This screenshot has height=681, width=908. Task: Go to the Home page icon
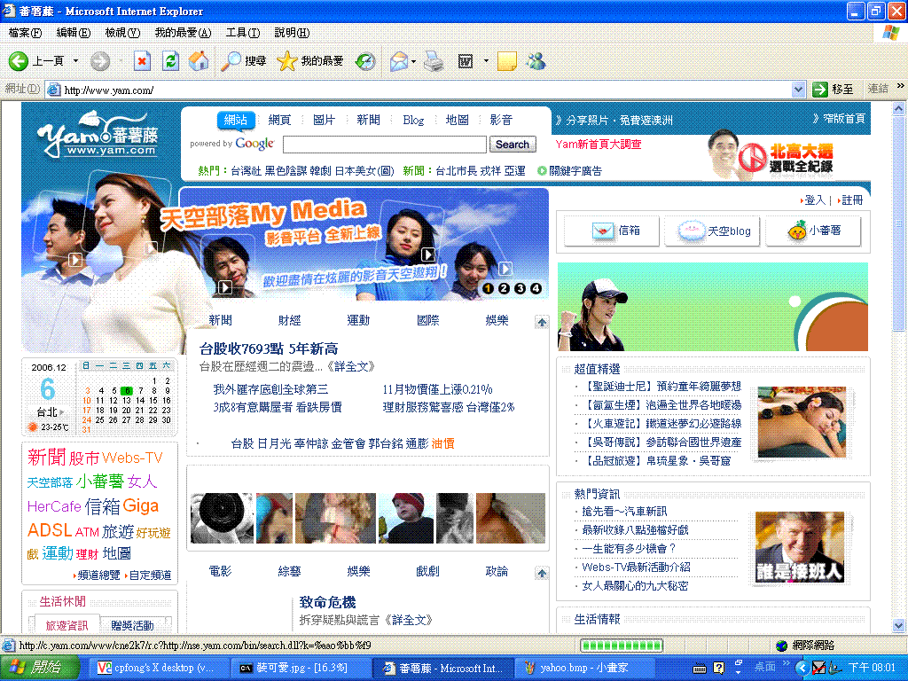pos(199,61)
